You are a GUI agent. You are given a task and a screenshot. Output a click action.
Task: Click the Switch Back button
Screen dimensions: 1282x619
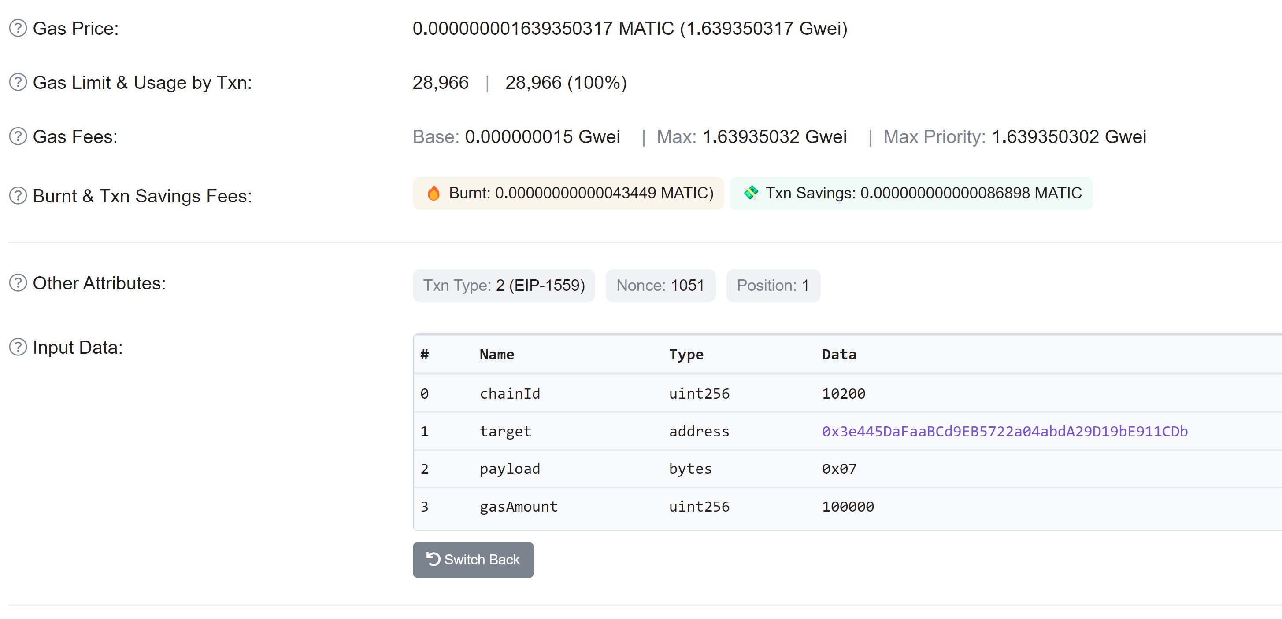pos(473,560)
